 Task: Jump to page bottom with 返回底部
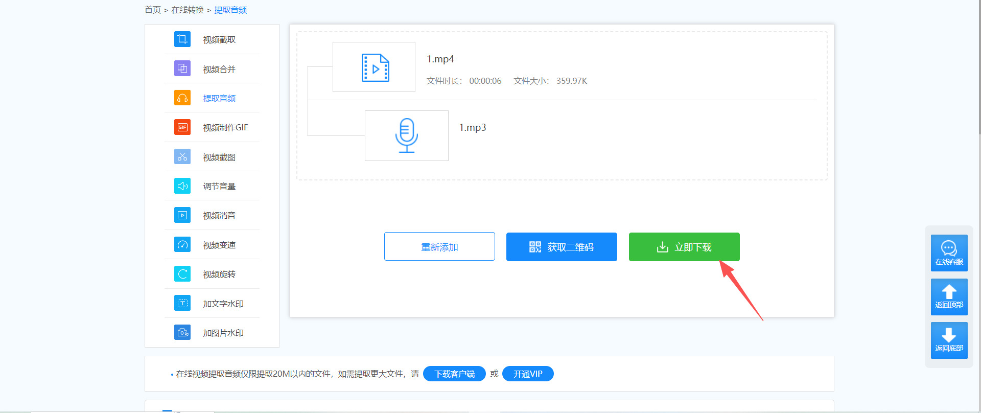tap(949, 340)
